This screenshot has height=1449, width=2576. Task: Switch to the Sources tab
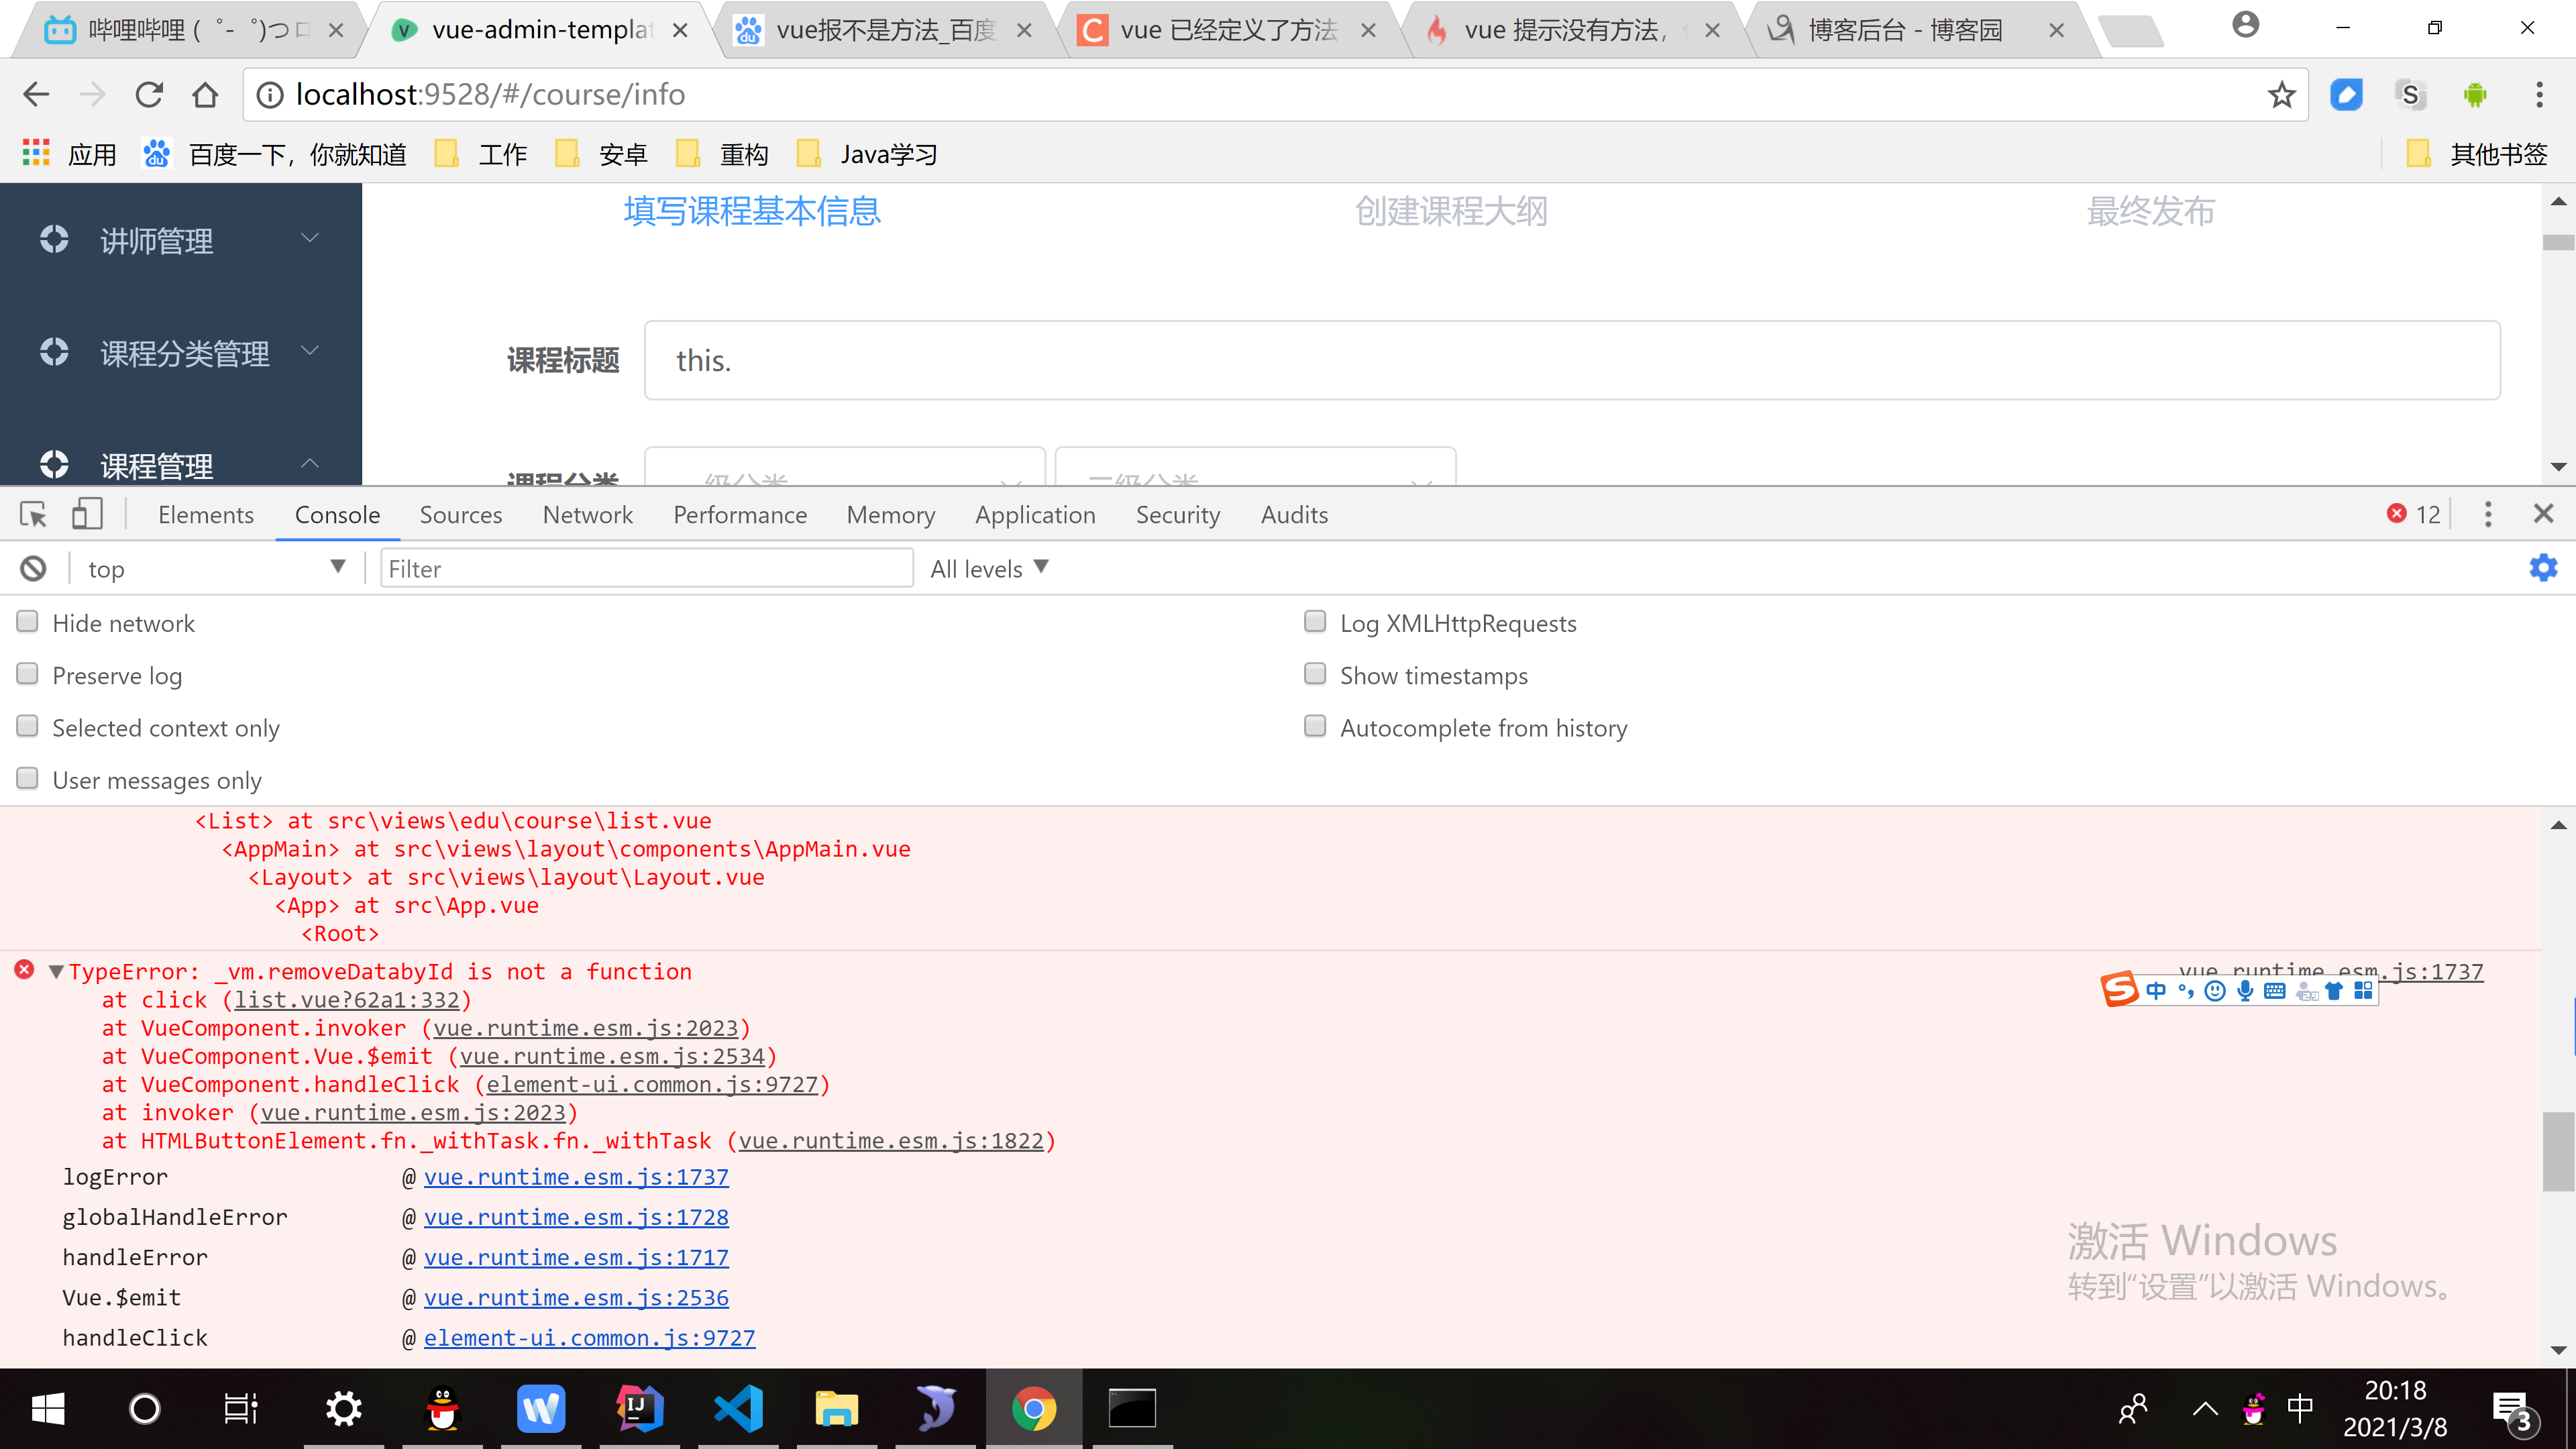tap(460, 515)
